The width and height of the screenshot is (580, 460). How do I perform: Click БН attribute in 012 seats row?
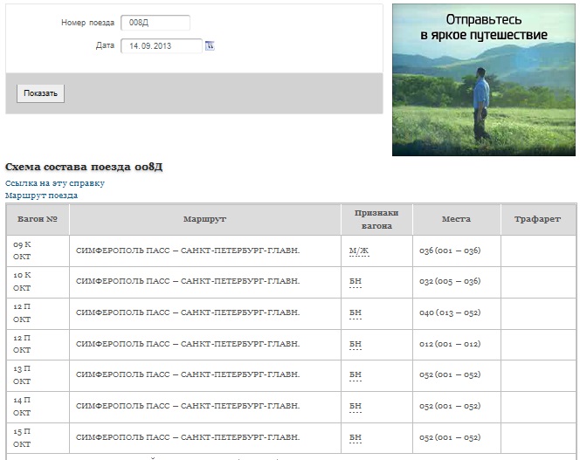tap(355, 345)
